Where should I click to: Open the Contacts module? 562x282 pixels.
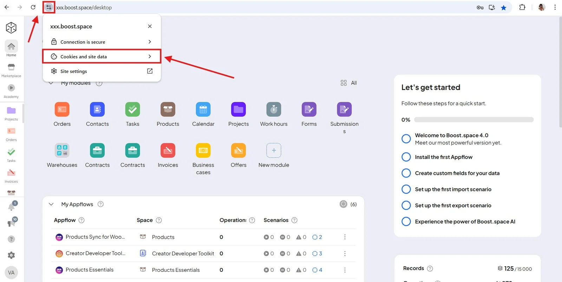pos(97,115)
